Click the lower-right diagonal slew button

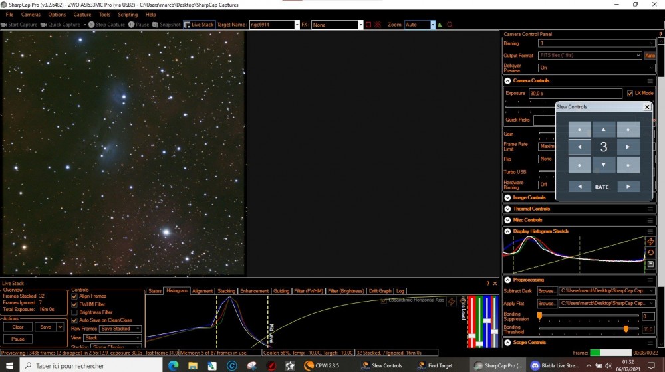click(628, 165)
